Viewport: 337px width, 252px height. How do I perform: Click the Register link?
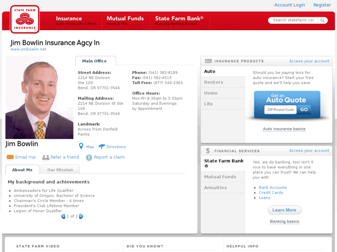pyautogui.click(x=322, y=5)
